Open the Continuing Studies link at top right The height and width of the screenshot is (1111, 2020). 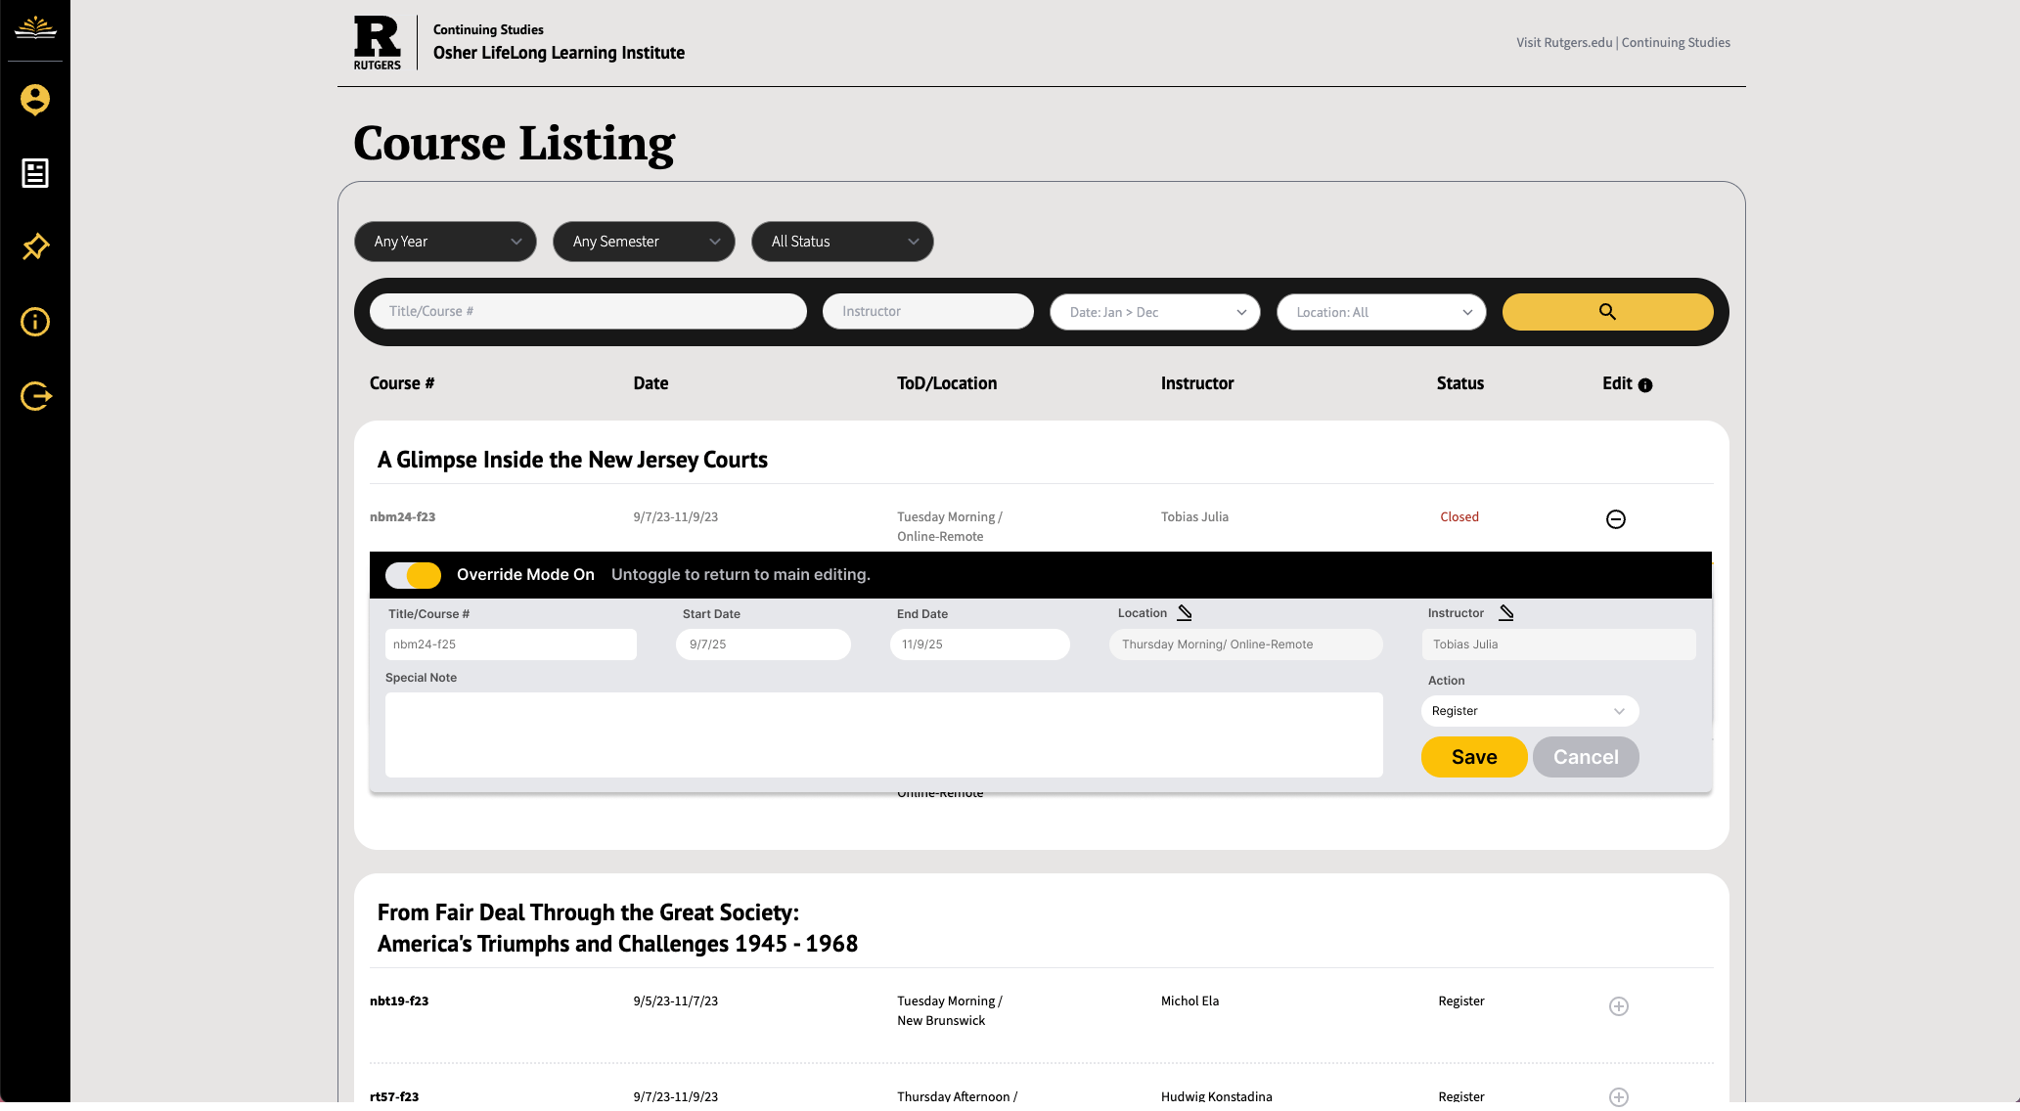(1676, 42)
